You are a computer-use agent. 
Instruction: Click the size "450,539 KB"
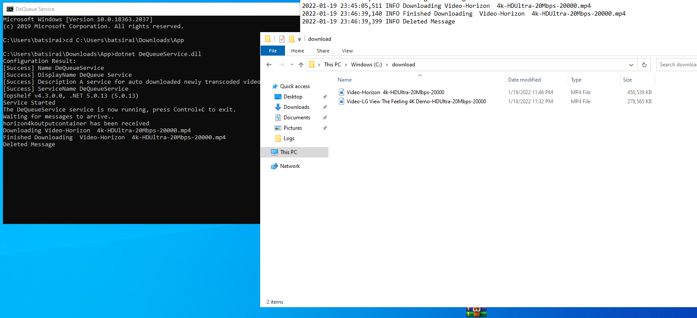639,92
